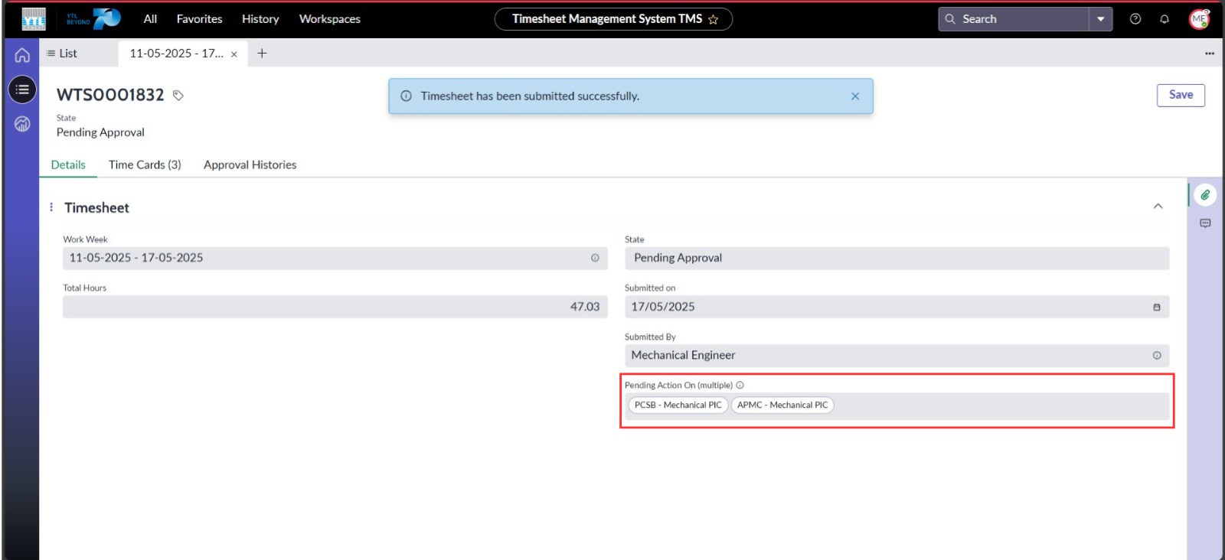Open the Approval Histories tab
Image resolution: width=1225 pixels, height=560 pixels.
coord(250,164)
